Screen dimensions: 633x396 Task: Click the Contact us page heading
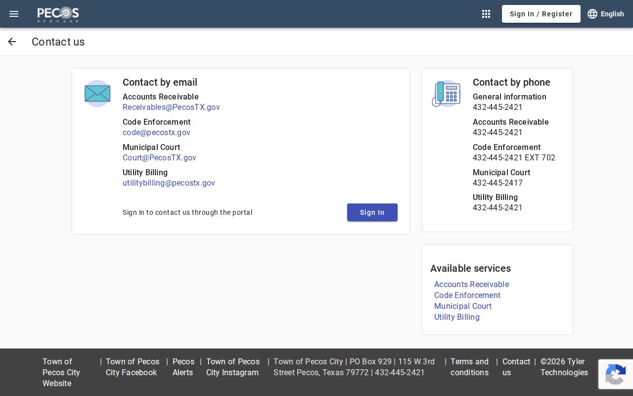coord(58,42)
